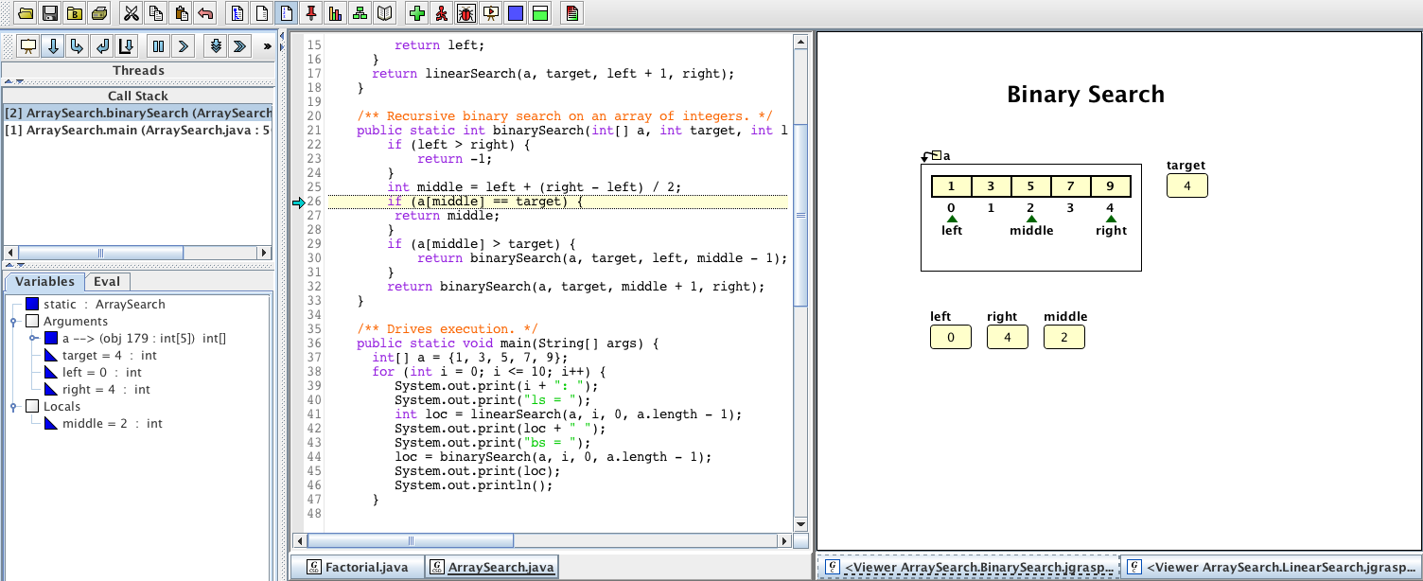The image size is (1423, 581).
Task: Compile the file with the green plus
Action: pos(417,13)
